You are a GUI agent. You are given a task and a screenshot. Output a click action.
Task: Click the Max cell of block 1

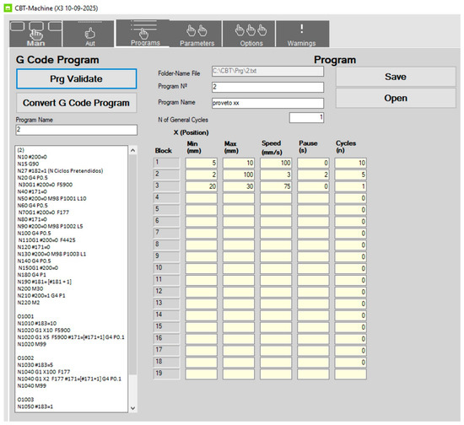239,163
